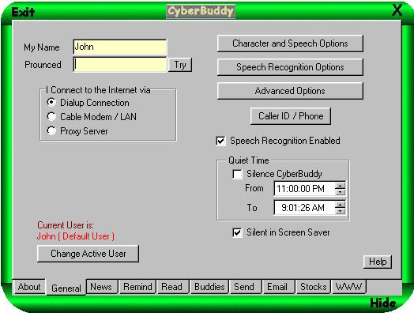Increase the From time with up arrow
This screenshot has width=414, height=313.
click(340, 185)
